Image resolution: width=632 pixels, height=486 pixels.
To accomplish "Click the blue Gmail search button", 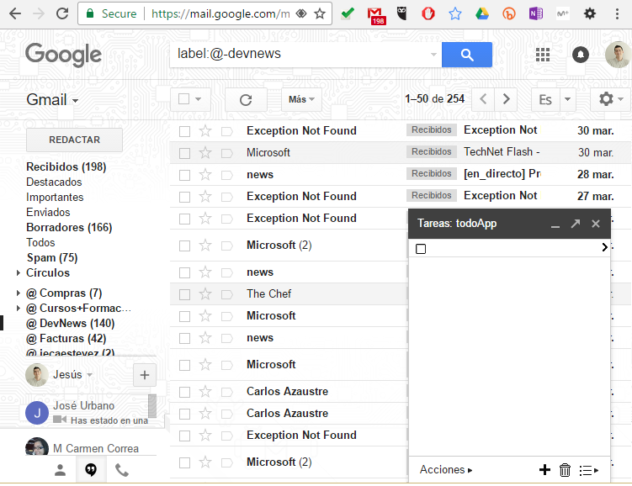I will click(x=466, y=55).
